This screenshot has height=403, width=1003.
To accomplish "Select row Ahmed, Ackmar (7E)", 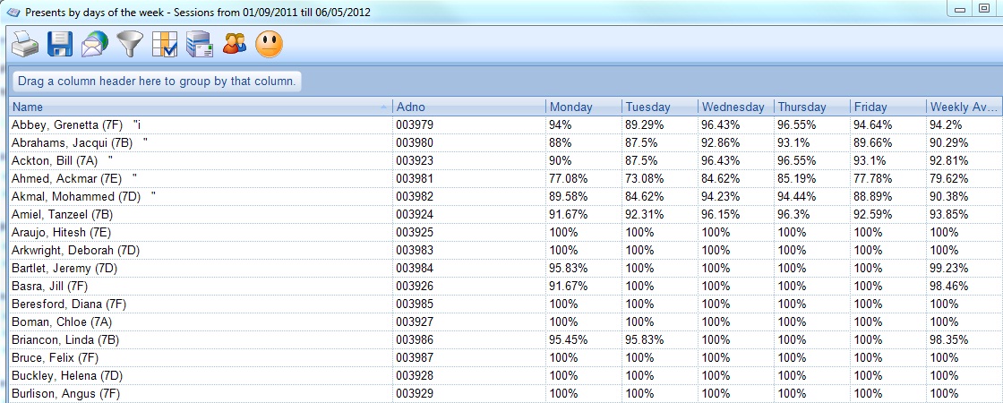I will pyautogui.click(x=506, y=178).
